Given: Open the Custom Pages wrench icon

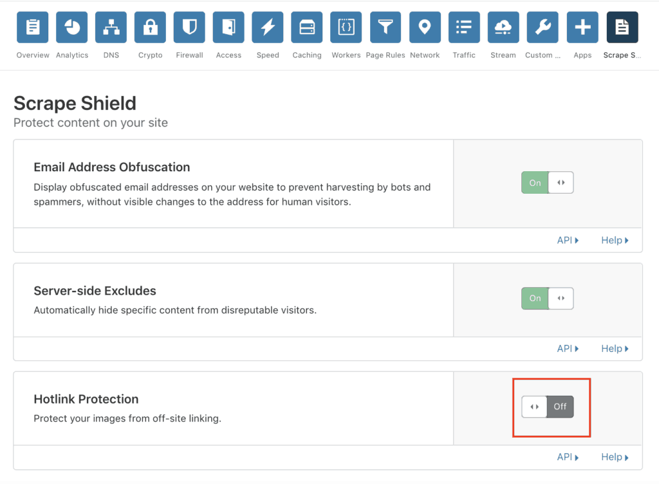Looking at the screenshot, I should (543, 27).
